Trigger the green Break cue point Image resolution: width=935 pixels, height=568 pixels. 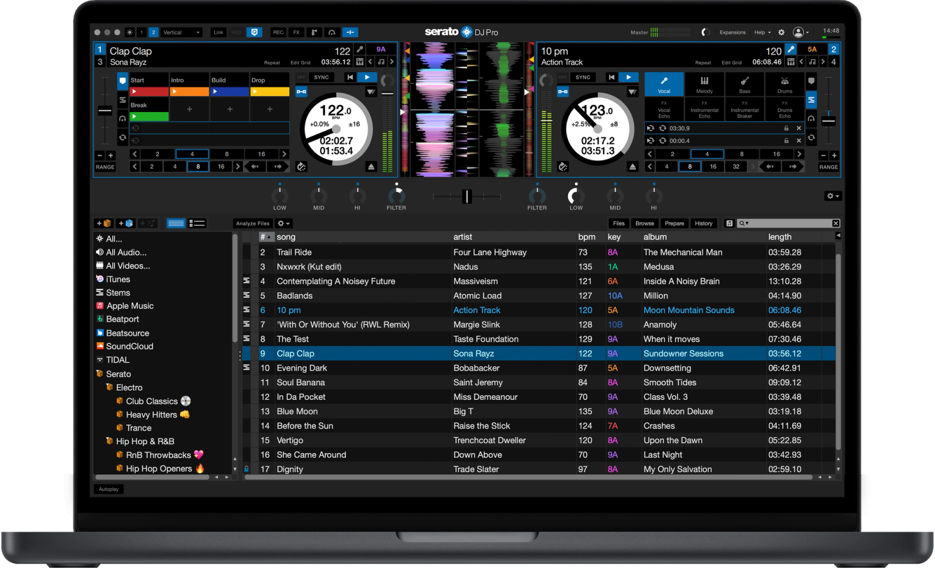(x=149, y=117)
